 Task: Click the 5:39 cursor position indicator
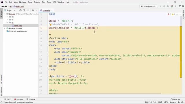tap(155, 102)
